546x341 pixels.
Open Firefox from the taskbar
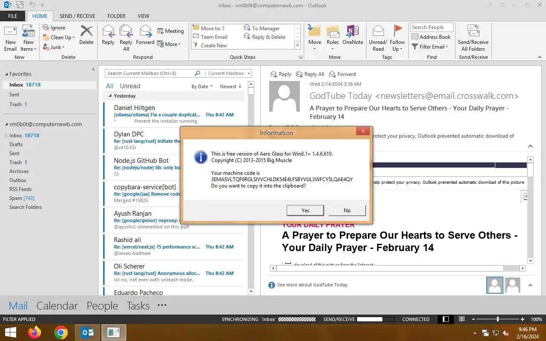click(35, 332)
